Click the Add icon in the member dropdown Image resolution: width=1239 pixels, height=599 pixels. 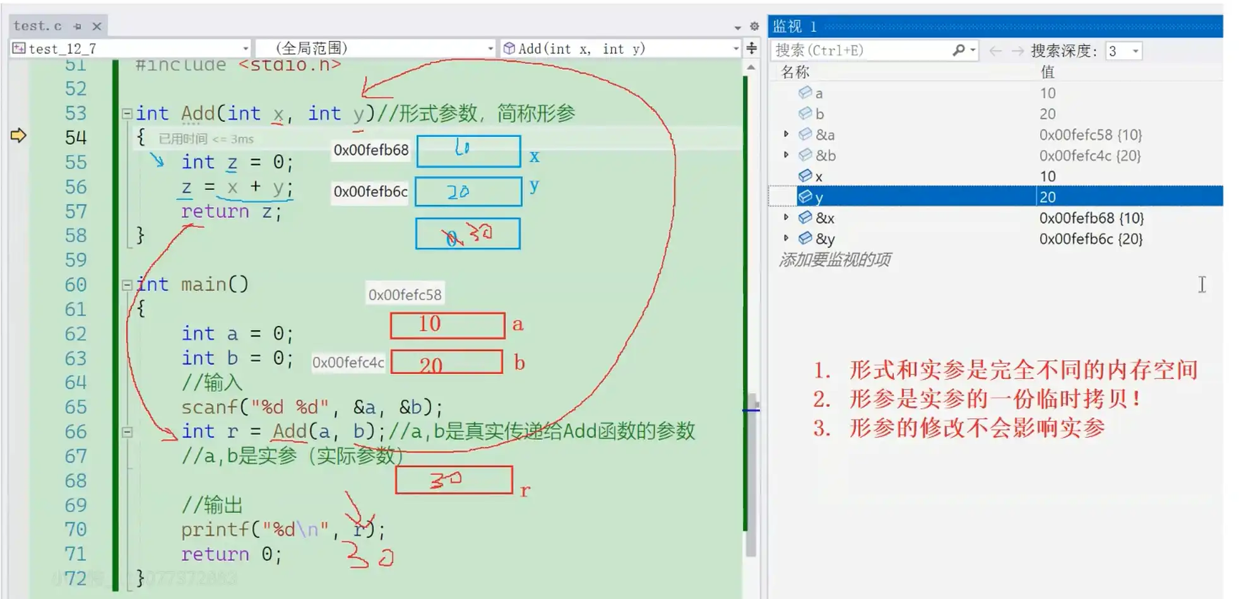tap(509, 49)
